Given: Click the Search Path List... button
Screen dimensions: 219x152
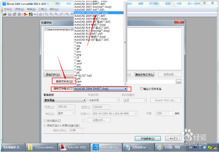Looking at the screenshot, I should [x=166, y=100].
